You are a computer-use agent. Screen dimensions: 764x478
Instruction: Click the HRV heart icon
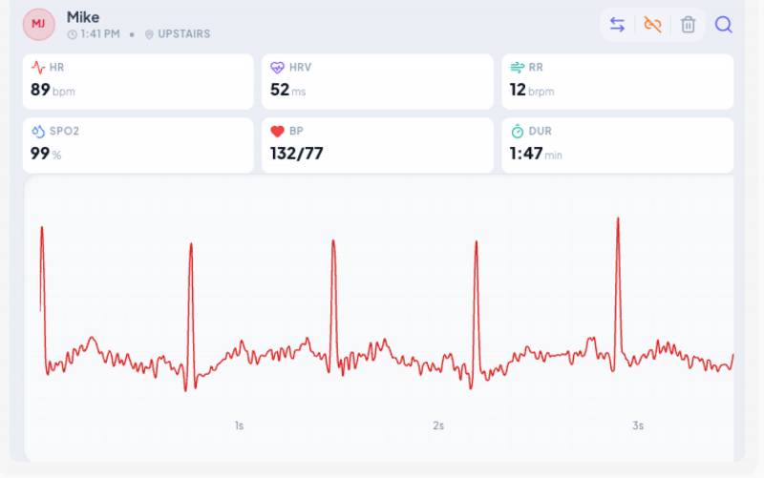[x=277, y=67]
